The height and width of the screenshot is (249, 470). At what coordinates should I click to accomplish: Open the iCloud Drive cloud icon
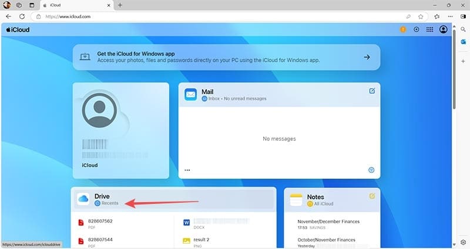coord(83,200)
